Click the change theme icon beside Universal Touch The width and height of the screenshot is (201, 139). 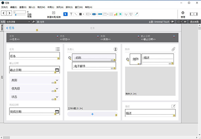pyautogui.click(x=172, y=22)
